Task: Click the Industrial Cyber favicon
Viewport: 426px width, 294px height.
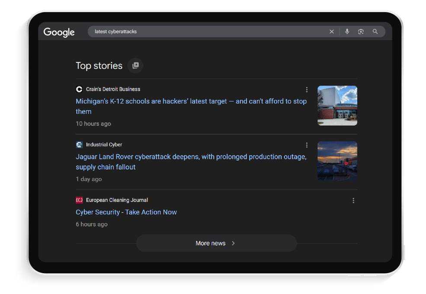Action: (x=79, y=145)
